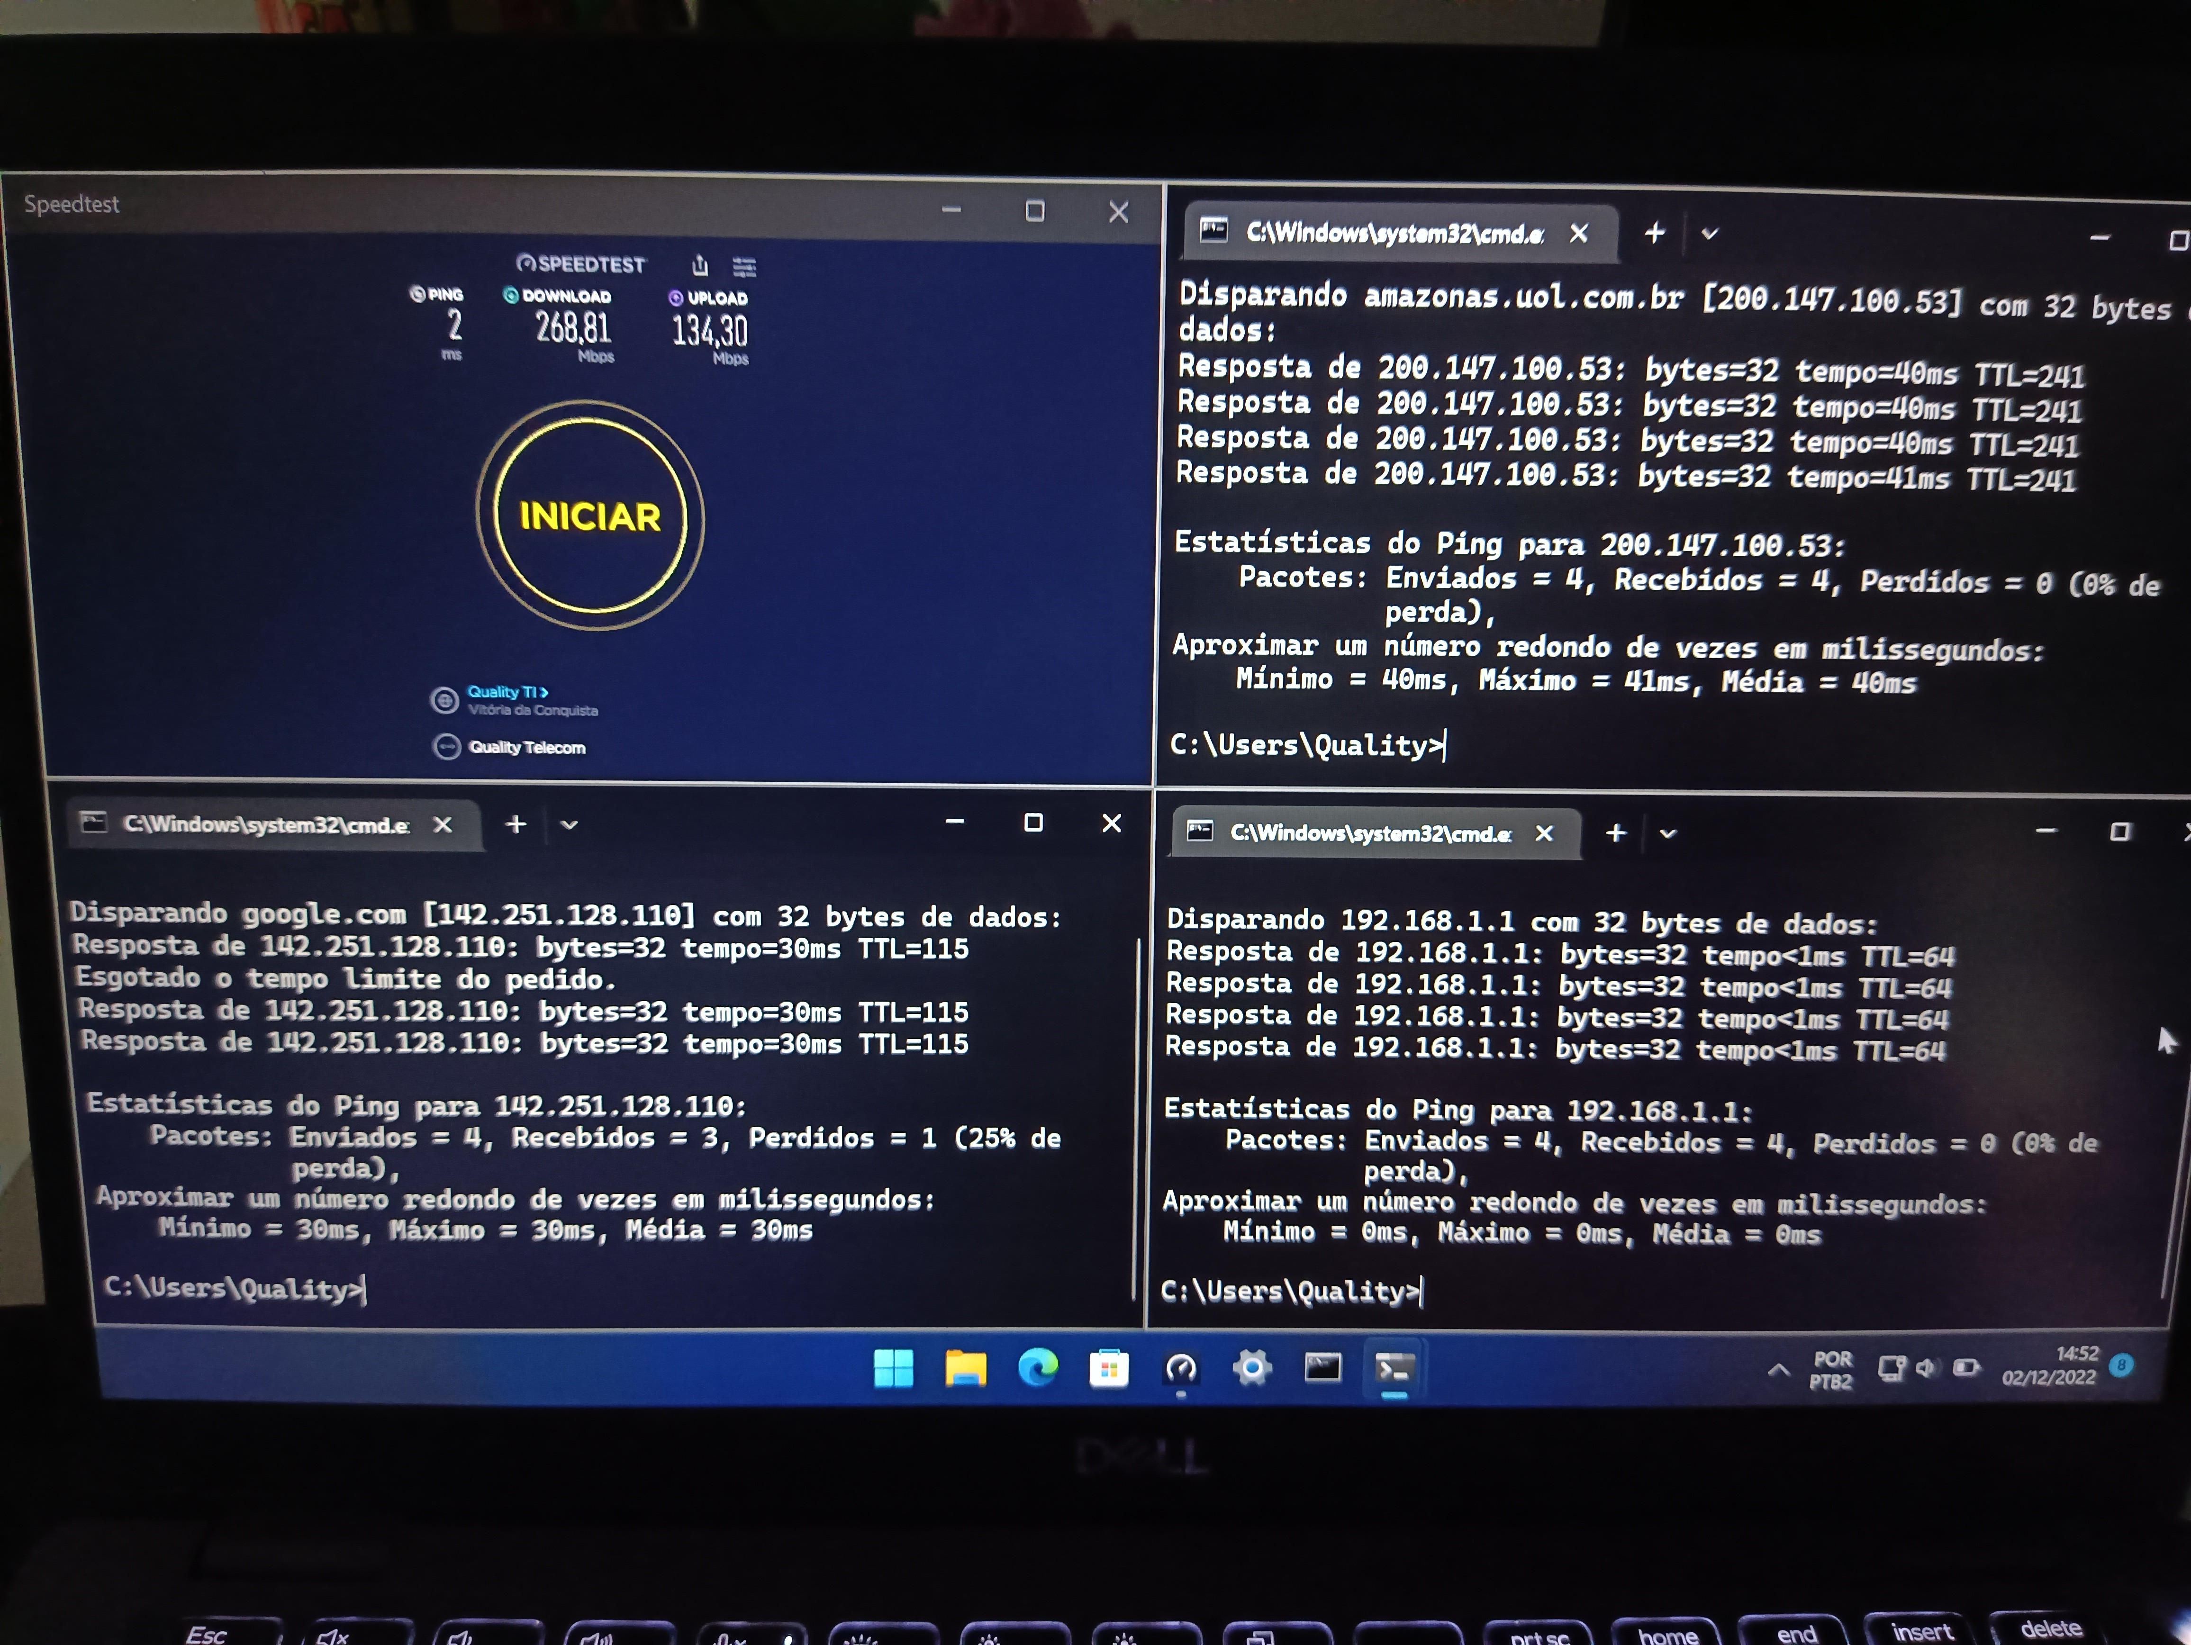The width and height of the screenshot is (2191, 1645).
Task: Close the cmd.exe tab in the amazonas terminal
Action: tap(1579, 234)
